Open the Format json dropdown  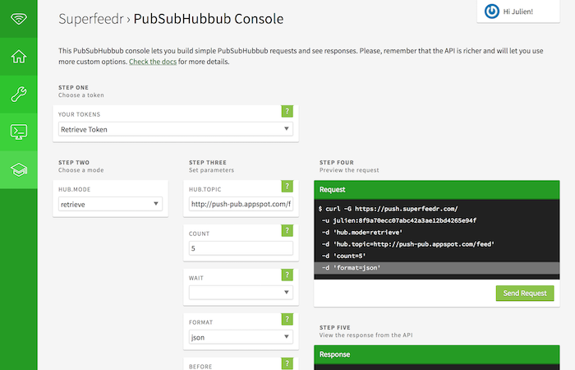coord(241,337)
